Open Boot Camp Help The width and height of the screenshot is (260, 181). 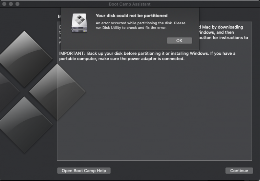click(x=84, y=171)
